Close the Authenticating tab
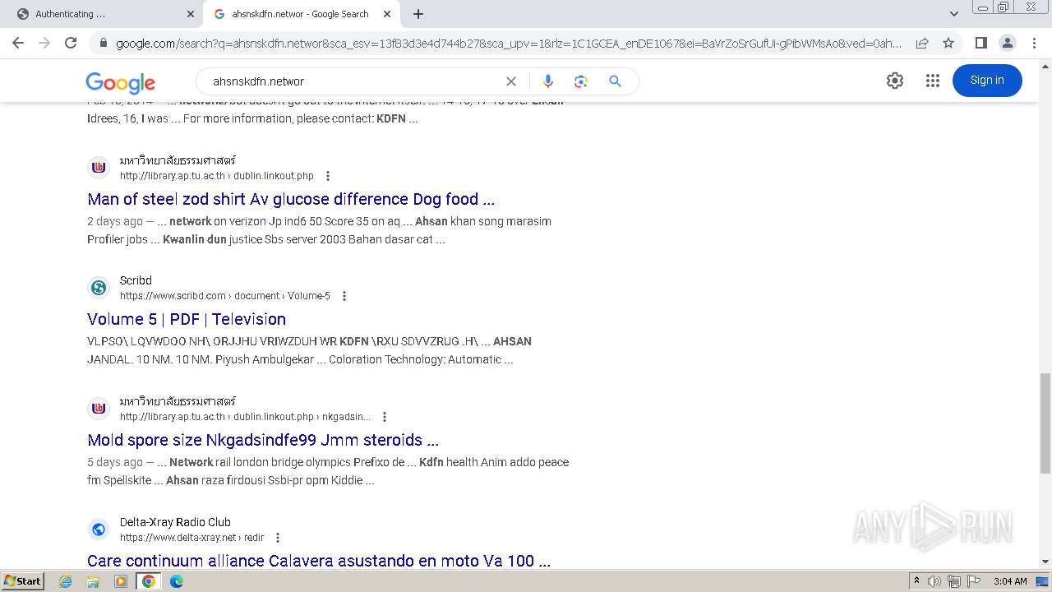 (191, 14)
